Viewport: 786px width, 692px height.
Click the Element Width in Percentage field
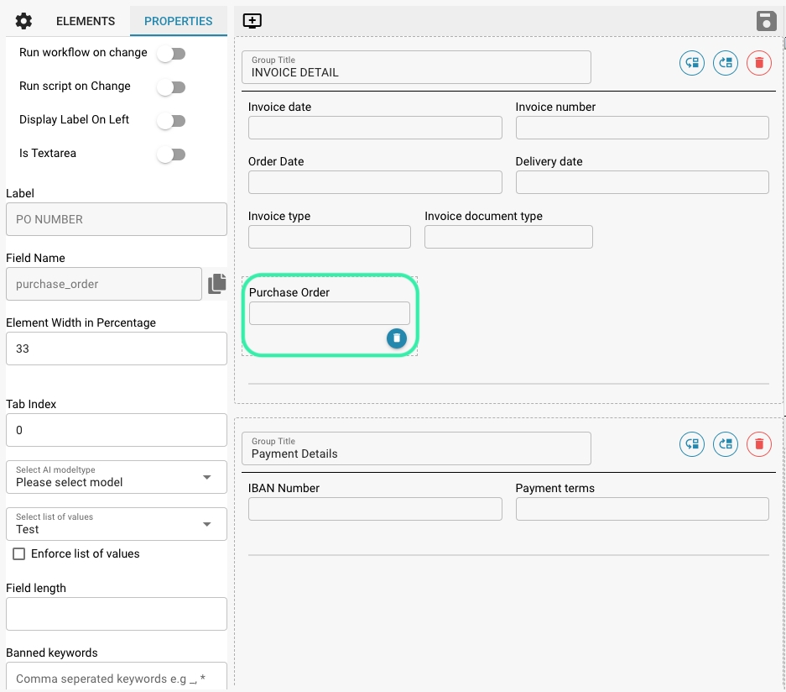click(x=116, y=349)
